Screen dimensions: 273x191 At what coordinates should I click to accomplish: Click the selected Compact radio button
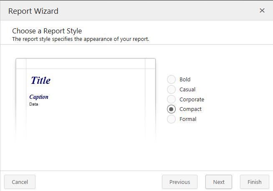171,109
